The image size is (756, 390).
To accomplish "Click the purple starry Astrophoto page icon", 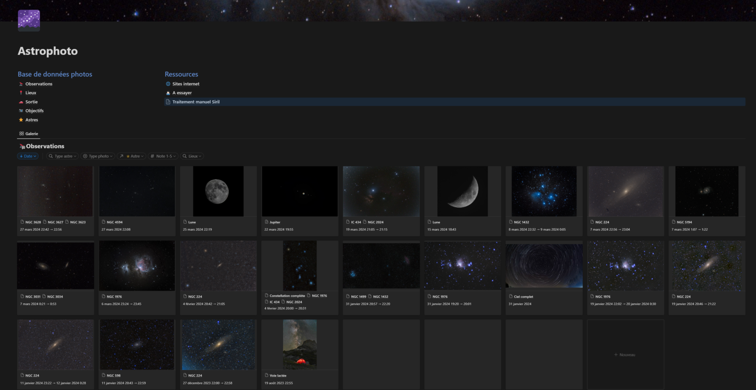I will point(29,20).
